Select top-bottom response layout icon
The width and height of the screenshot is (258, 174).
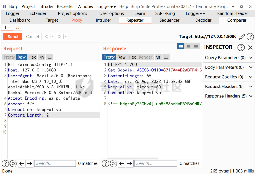(188, 46)
